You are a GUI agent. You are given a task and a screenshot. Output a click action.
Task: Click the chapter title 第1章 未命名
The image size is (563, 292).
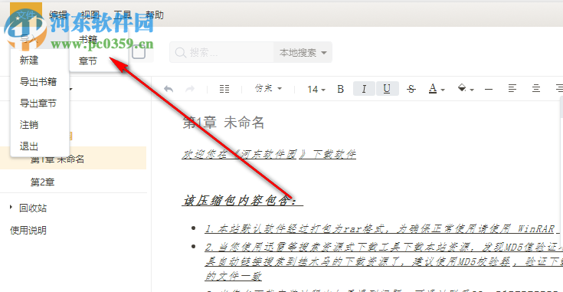click(224, 123)
